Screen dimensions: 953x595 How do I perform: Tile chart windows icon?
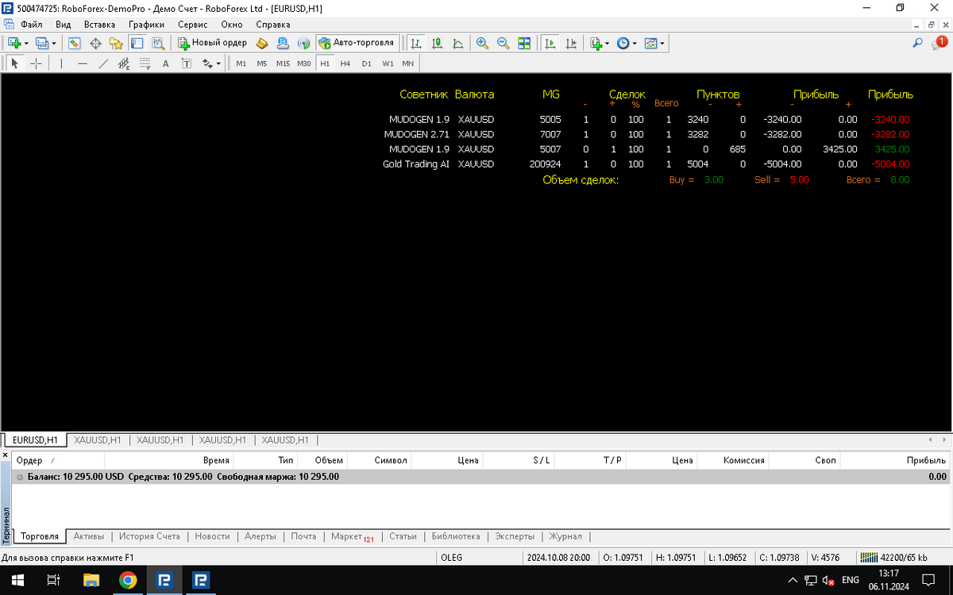[x=524, y=43]
